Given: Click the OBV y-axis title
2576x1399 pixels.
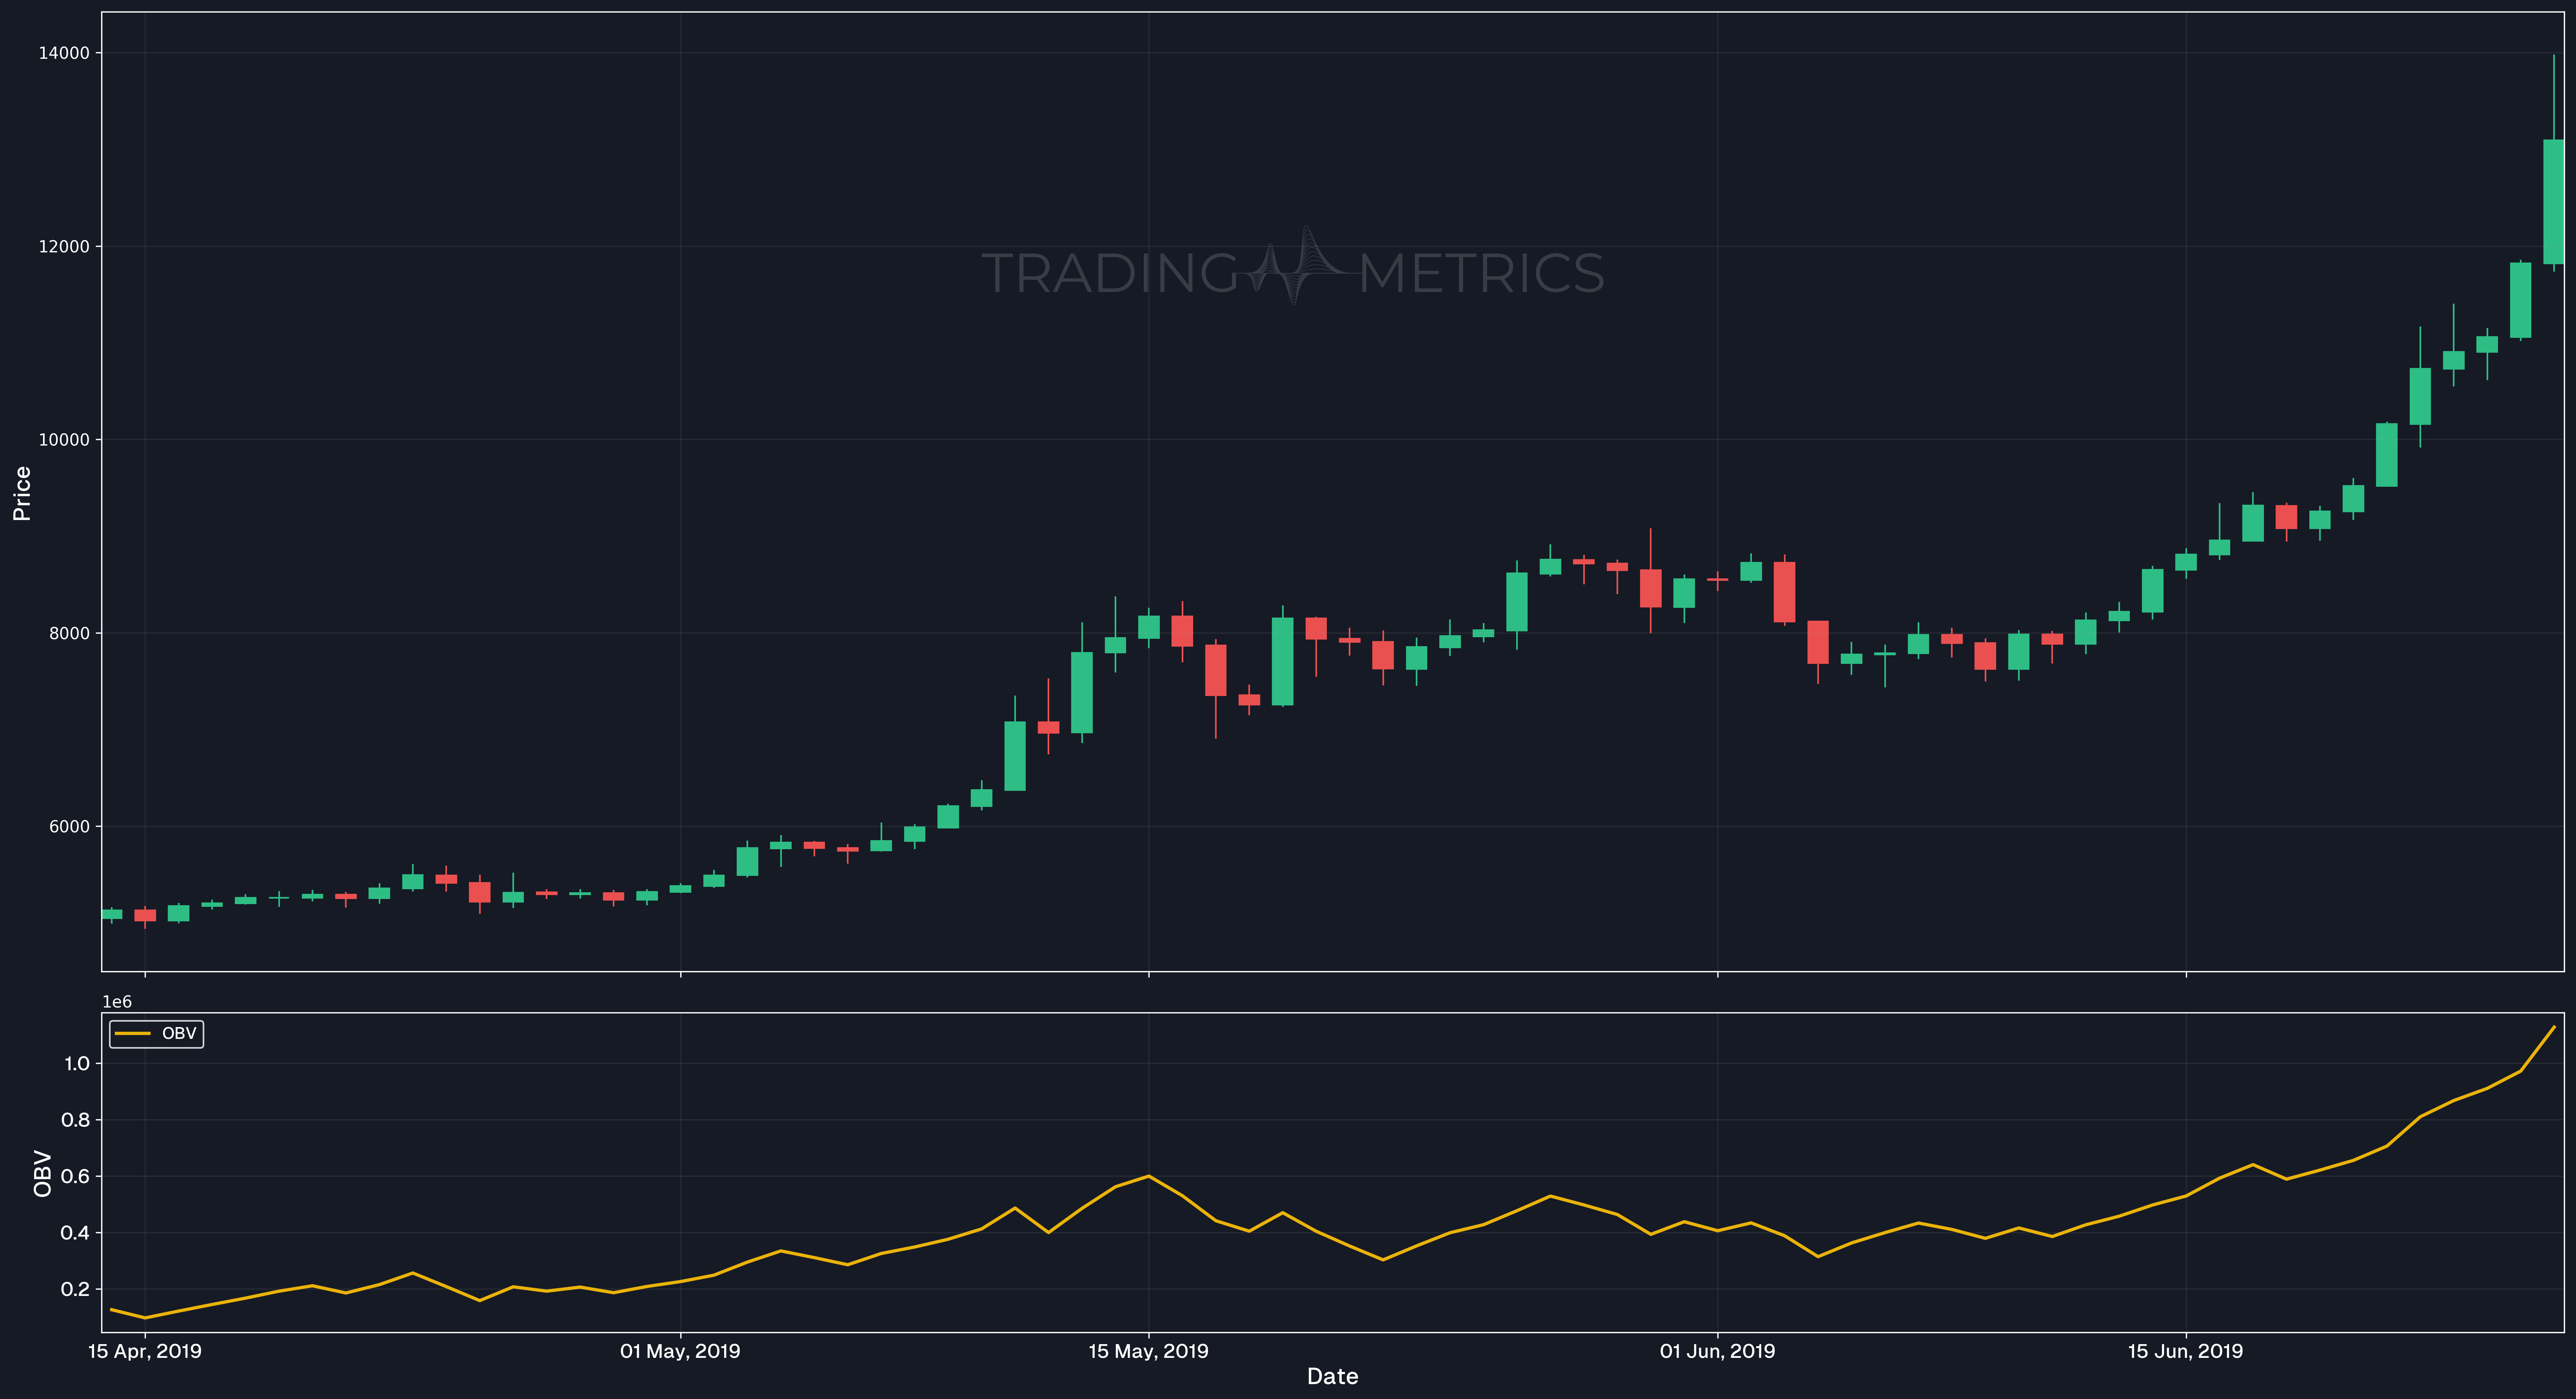Looking at the screenshot, I should pos(42,1173).
